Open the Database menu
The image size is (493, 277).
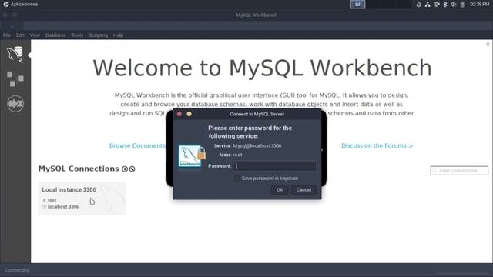point(55,35)
